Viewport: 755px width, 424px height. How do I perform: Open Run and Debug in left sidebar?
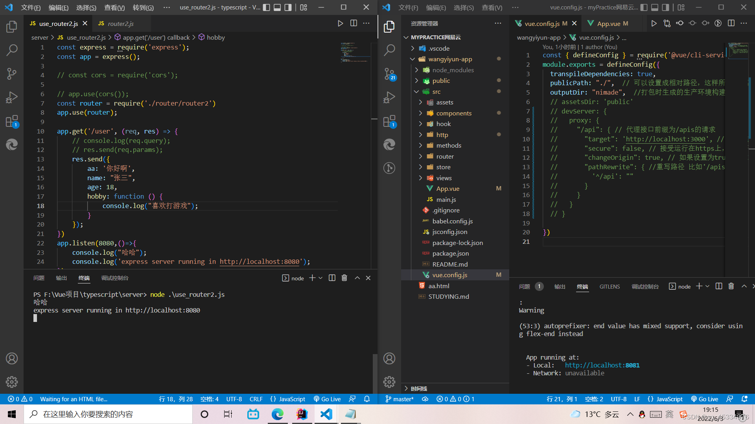(x=12, y=97)
